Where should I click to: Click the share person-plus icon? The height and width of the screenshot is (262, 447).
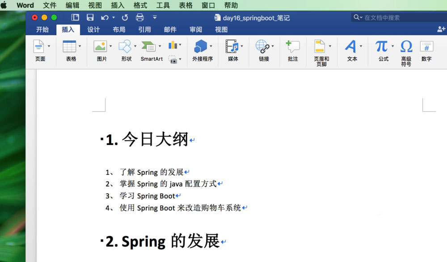pos(441,29)
